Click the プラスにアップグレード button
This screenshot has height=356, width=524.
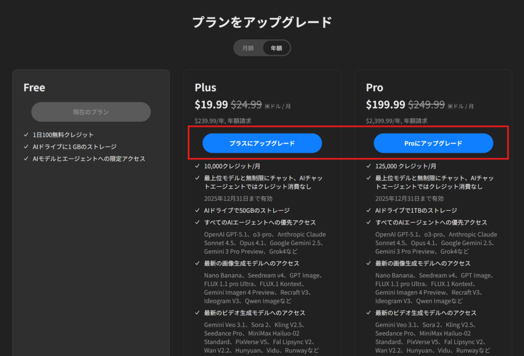point(262,143)
